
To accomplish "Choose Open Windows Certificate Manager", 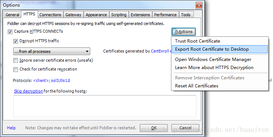I will [x=220, y=60].
